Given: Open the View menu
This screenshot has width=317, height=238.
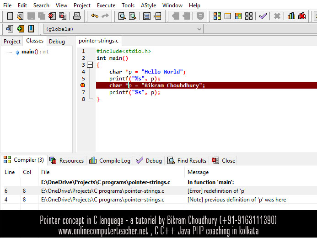Looking at the screenshot, I should [61, 5].
